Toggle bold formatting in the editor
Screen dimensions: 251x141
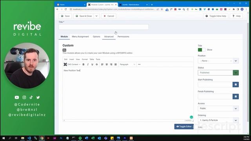84,64
